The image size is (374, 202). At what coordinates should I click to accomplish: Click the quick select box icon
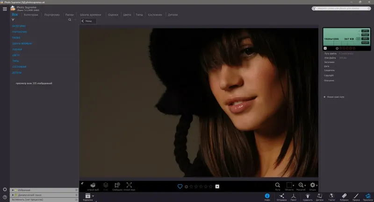click(x=93, y=186)
